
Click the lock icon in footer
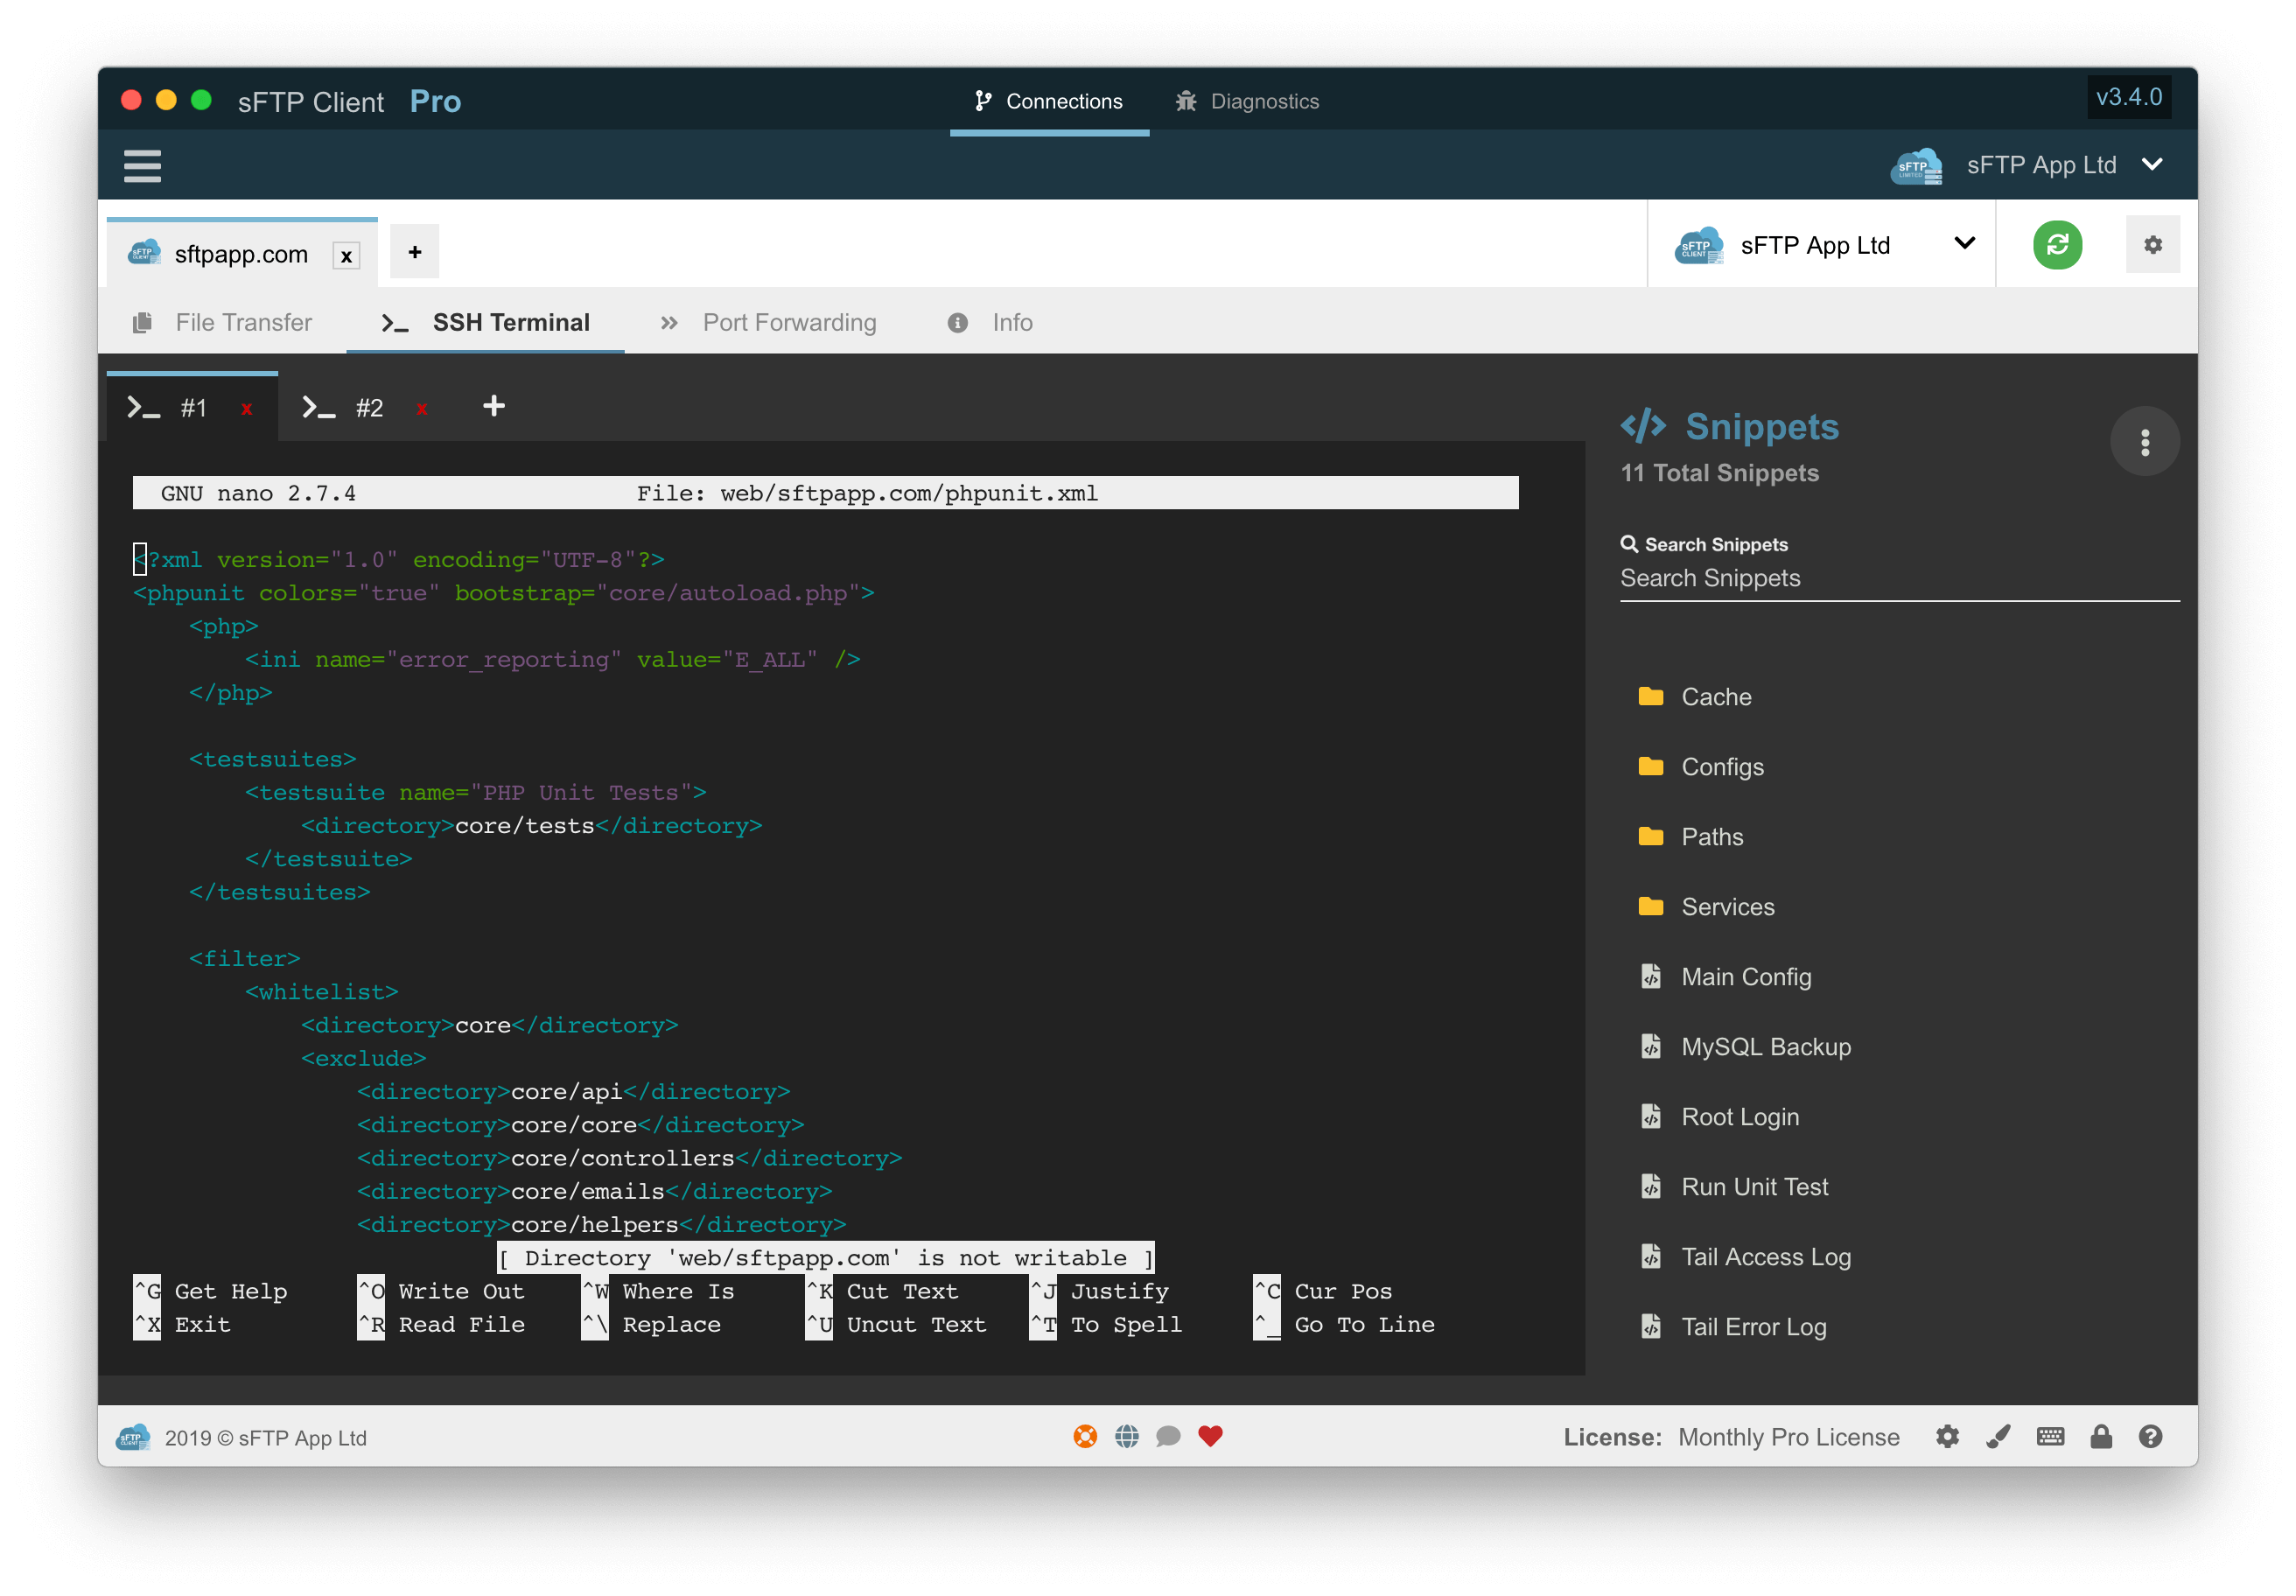pyautogui.click(x=2100, y=1436)
